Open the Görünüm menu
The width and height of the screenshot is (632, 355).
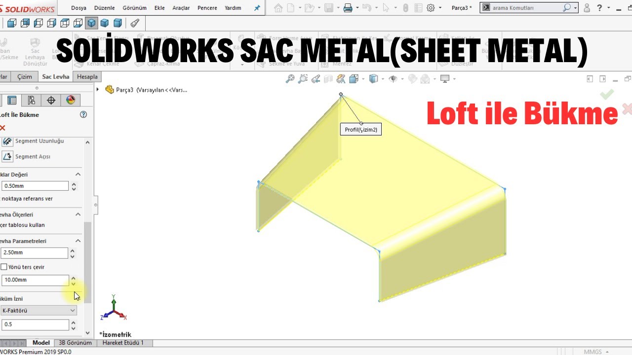(x=134, y=8)
